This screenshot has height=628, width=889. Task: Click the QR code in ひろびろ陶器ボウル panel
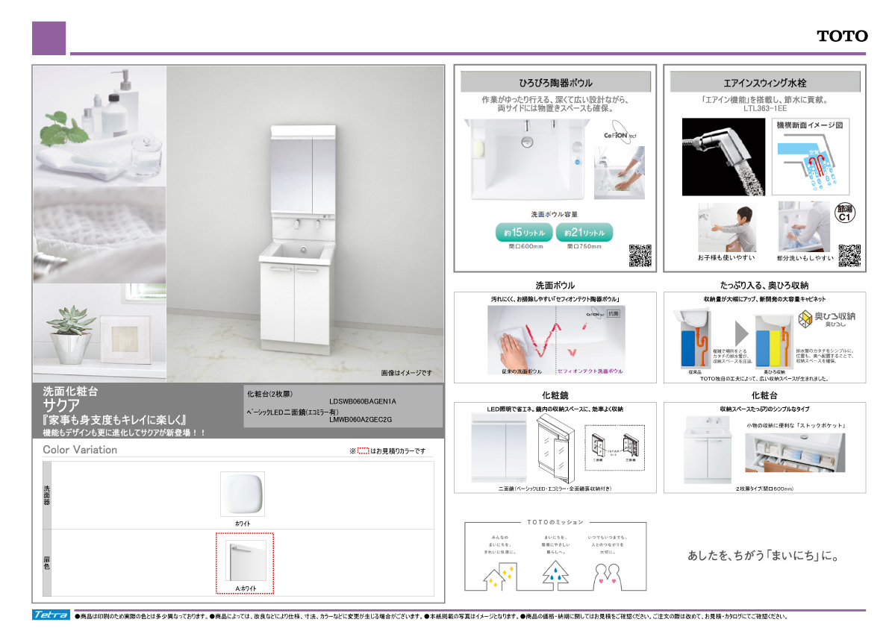click(x=640, y=255)
